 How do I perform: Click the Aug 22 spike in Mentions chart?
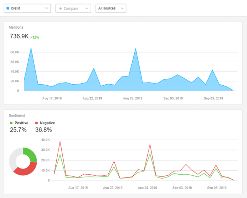(x=94, y=69)
